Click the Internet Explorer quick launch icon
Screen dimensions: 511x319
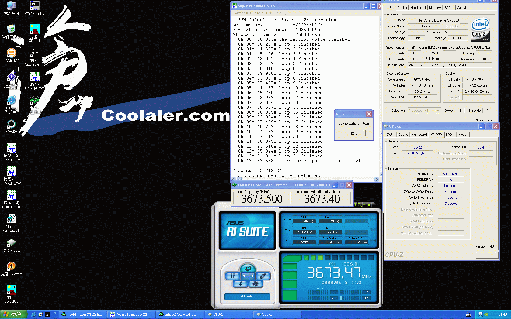pyautogui.click(x=33, y=314)
